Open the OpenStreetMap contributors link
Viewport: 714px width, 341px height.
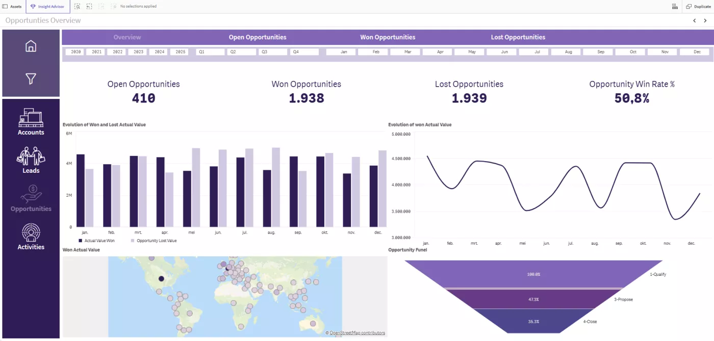357,332
